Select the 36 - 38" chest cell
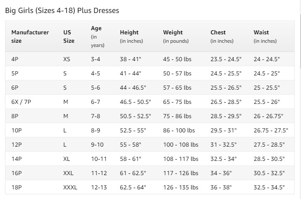301x199 pixels. coord(221,187)
